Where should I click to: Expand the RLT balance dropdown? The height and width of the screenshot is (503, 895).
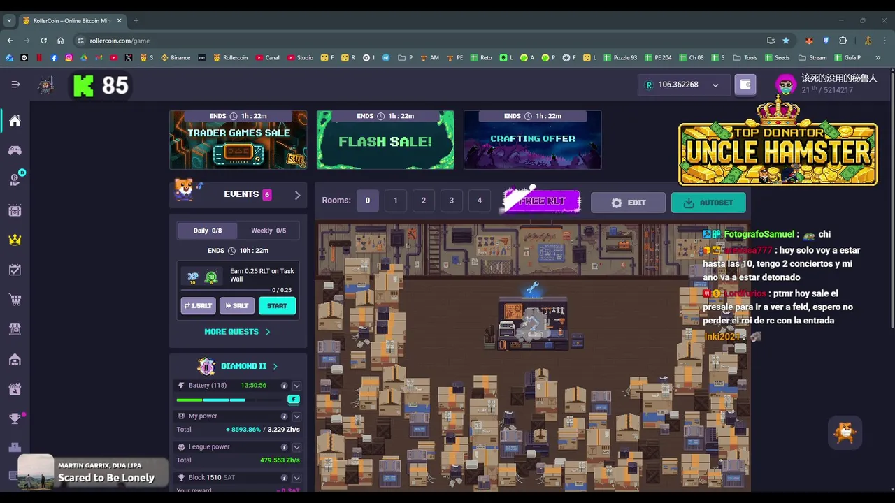(715, 85)
